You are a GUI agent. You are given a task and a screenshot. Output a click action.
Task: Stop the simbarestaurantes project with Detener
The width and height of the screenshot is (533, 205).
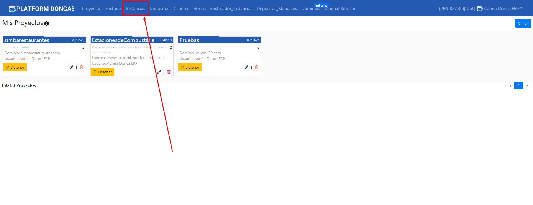pyautogui.click(x=15, y=67)
